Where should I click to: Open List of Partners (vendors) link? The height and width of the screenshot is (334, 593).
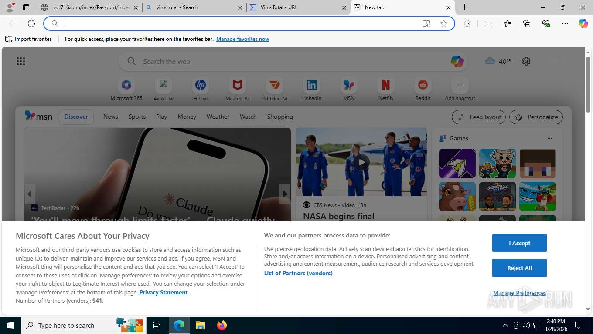point(298,273)
